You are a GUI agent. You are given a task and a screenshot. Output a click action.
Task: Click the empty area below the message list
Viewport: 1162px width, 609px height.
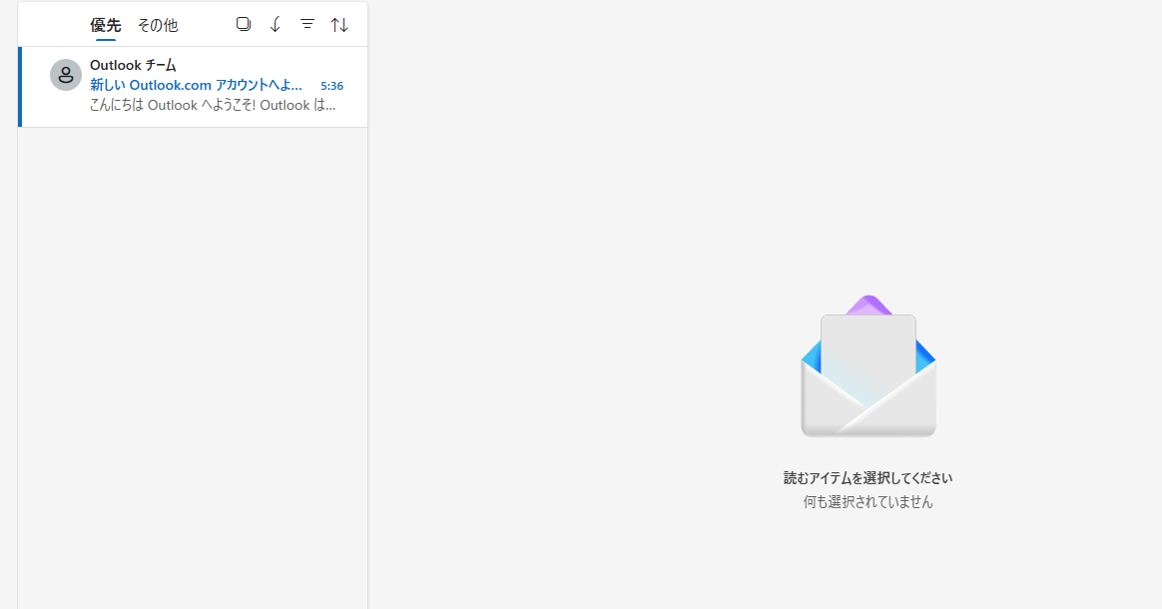(193, 366)
